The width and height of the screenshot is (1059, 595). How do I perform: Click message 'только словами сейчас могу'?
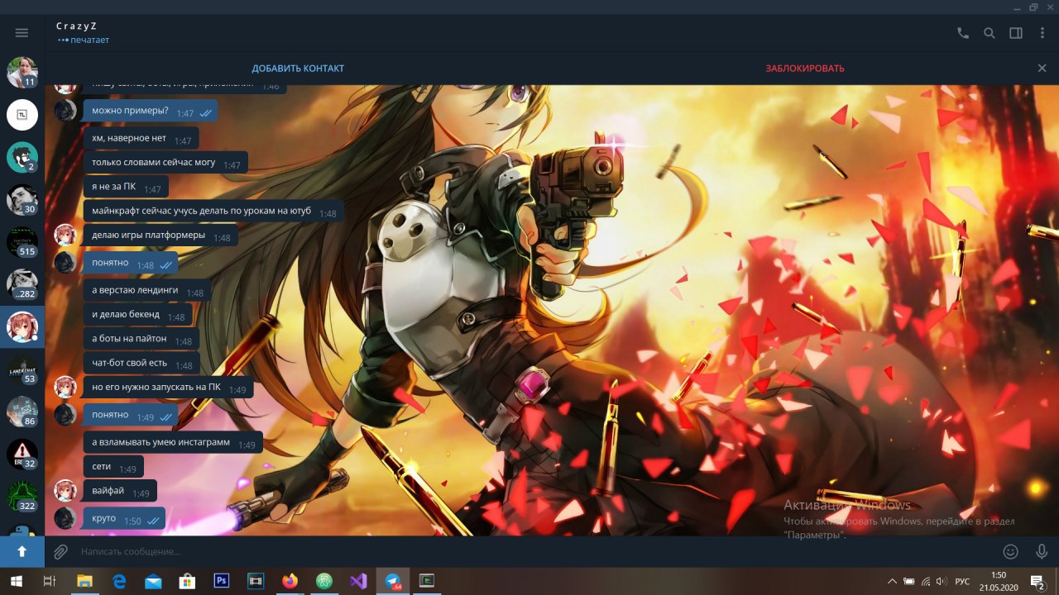tap(165, 163)
